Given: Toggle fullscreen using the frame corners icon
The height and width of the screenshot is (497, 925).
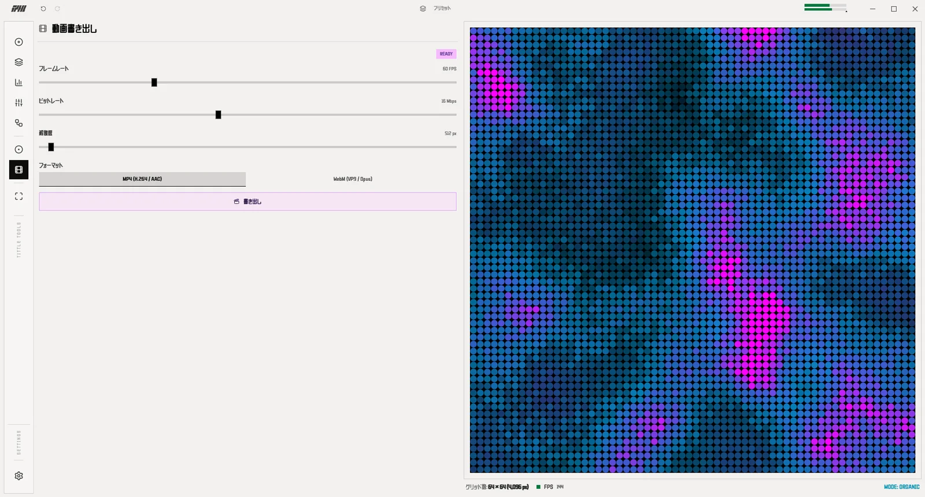Looking at the screenshot, I should (19, 196).
